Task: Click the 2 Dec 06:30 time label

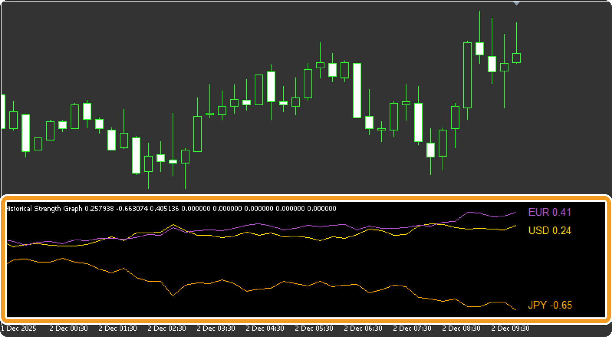Action: pos(363,328)
